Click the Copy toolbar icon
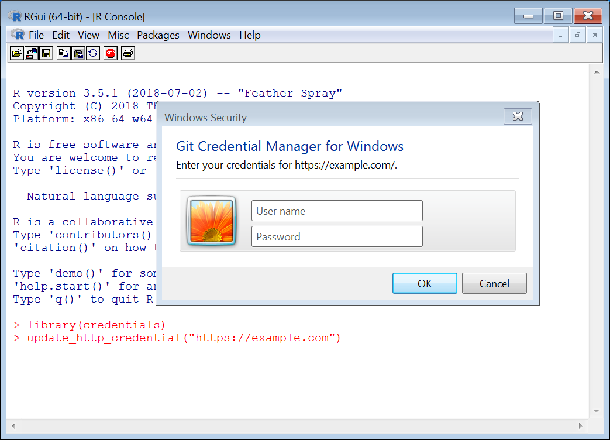This screenshot has width=610, height=440. (x=63, y=53)
